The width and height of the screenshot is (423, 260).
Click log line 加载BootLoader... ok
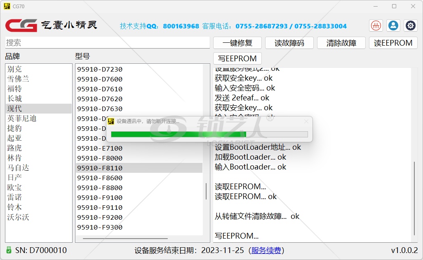[250, 157]
